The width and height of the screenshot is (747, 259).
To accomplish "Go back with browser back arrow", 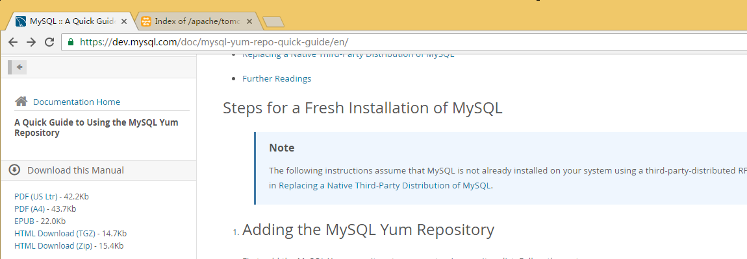I will tap(13, 42).
